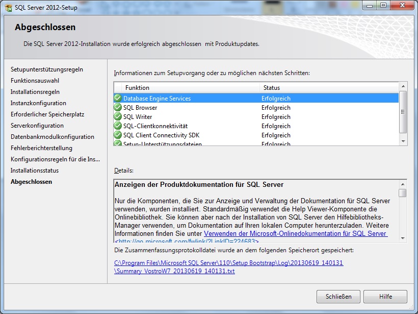Click the Konfigurationsregeln für die Ins... step

pyautogui.click(x=55, y=159)
